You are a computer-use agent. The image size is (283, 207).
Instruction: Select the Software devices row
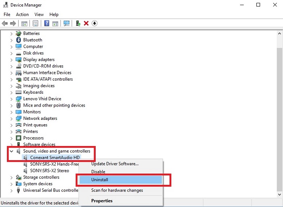point(39,144)
